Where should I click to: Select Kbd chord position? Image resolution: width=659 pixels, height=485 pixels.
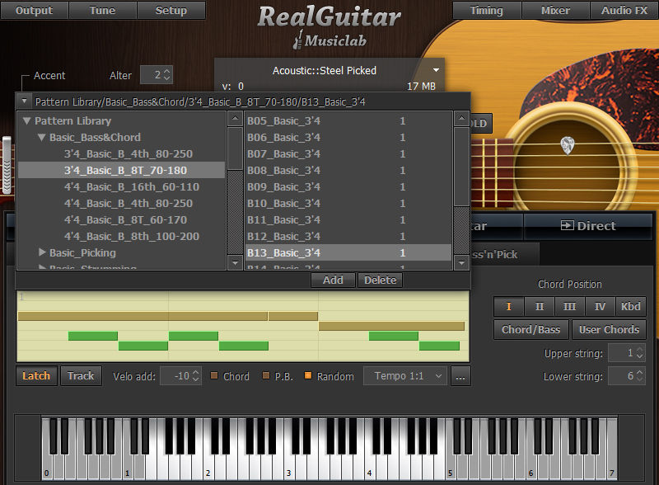[630, 306]
